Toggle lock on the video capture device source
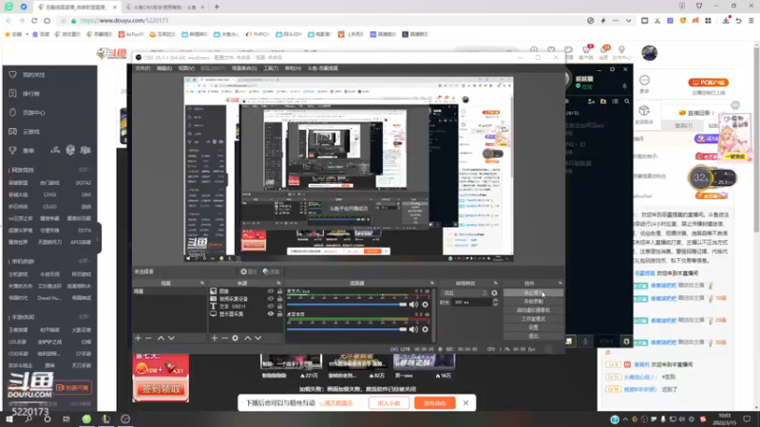The width and height of the screenshot is (760, 427). point(279,299)
